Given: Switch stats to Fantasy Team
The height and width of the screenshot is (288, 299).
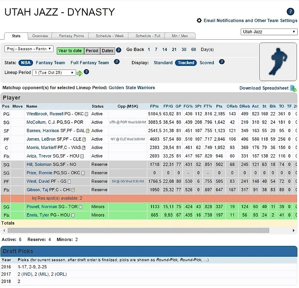Looking at the screenshot, I should [50, 63].
